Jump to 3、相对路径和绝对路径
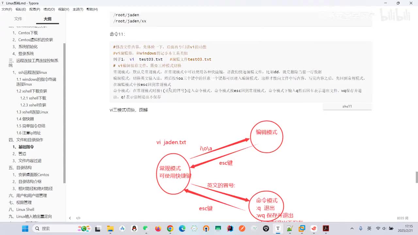Viewport: 418px width, 235px height. tap(33, 188)
